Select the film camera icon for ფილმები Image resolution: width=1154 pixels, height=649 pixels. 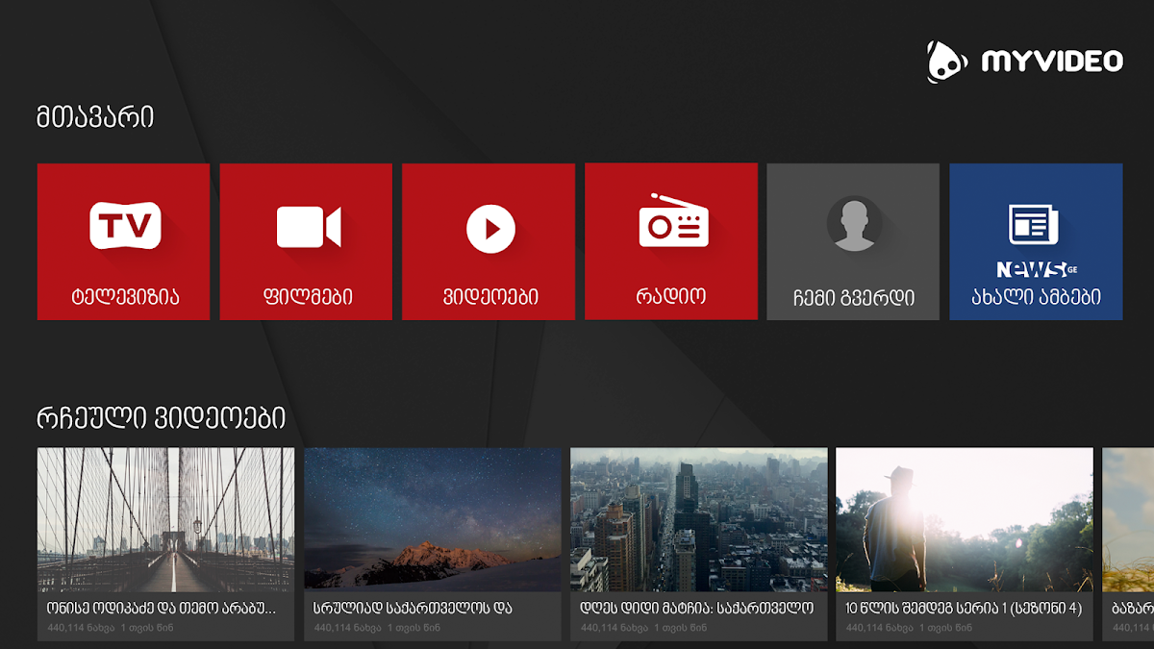click(309, 227)
